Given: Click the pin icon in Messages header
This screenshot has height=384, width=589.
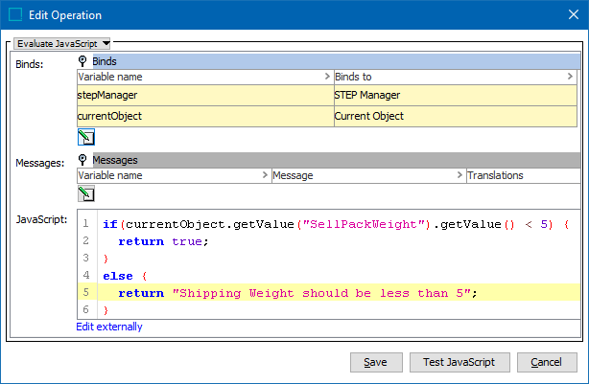Looking at the screenshot, I should [x=83, y=160].
